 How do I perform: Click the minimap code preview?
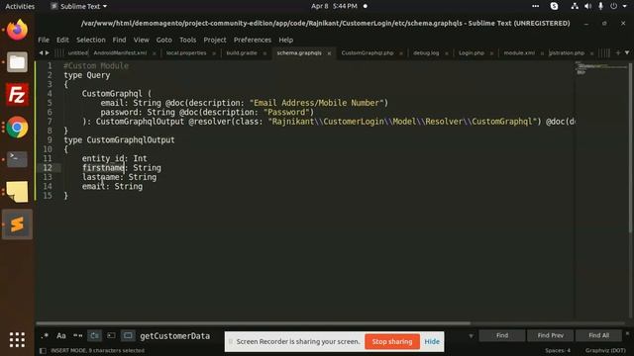[x=601, y=68]
